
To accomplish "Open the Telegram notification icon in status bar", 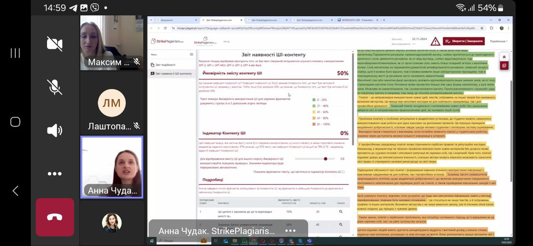I will (73, 7).
